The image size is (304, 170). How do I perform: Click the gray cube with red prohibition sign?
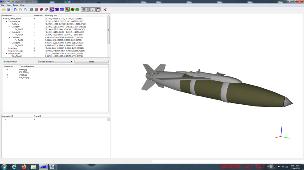[x=41, y=9]
